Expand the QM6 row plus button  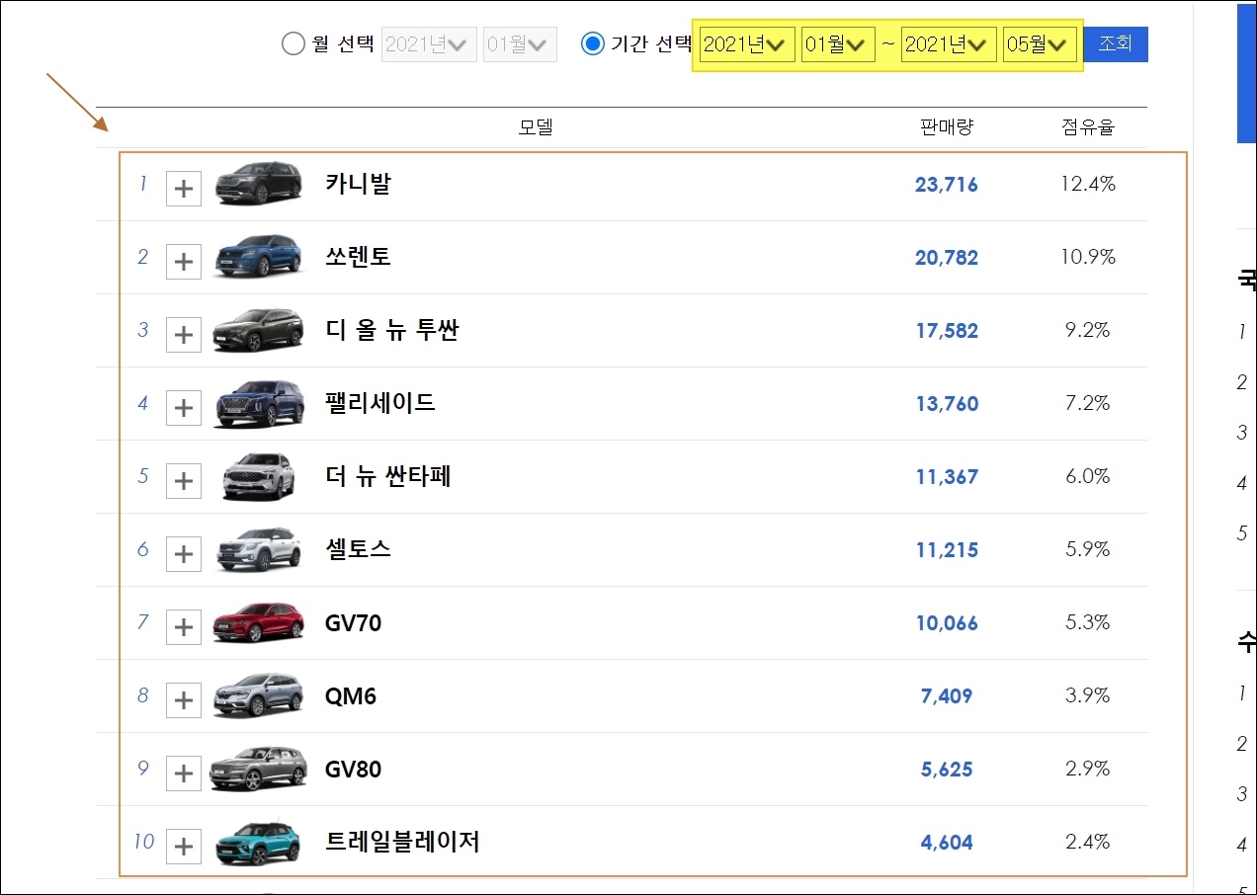pyautogui.click(x=183, y=699)
